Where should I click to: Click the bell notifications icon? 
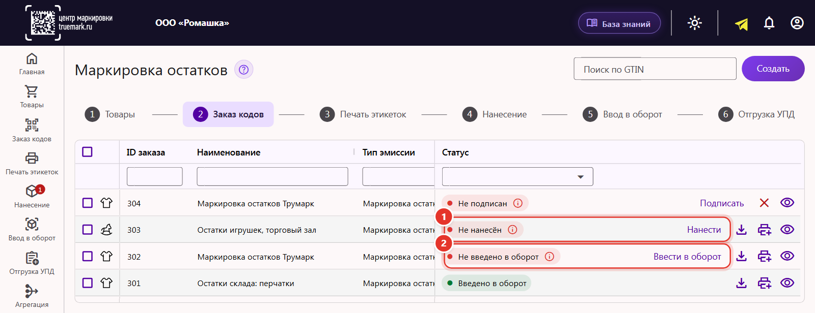769,23
